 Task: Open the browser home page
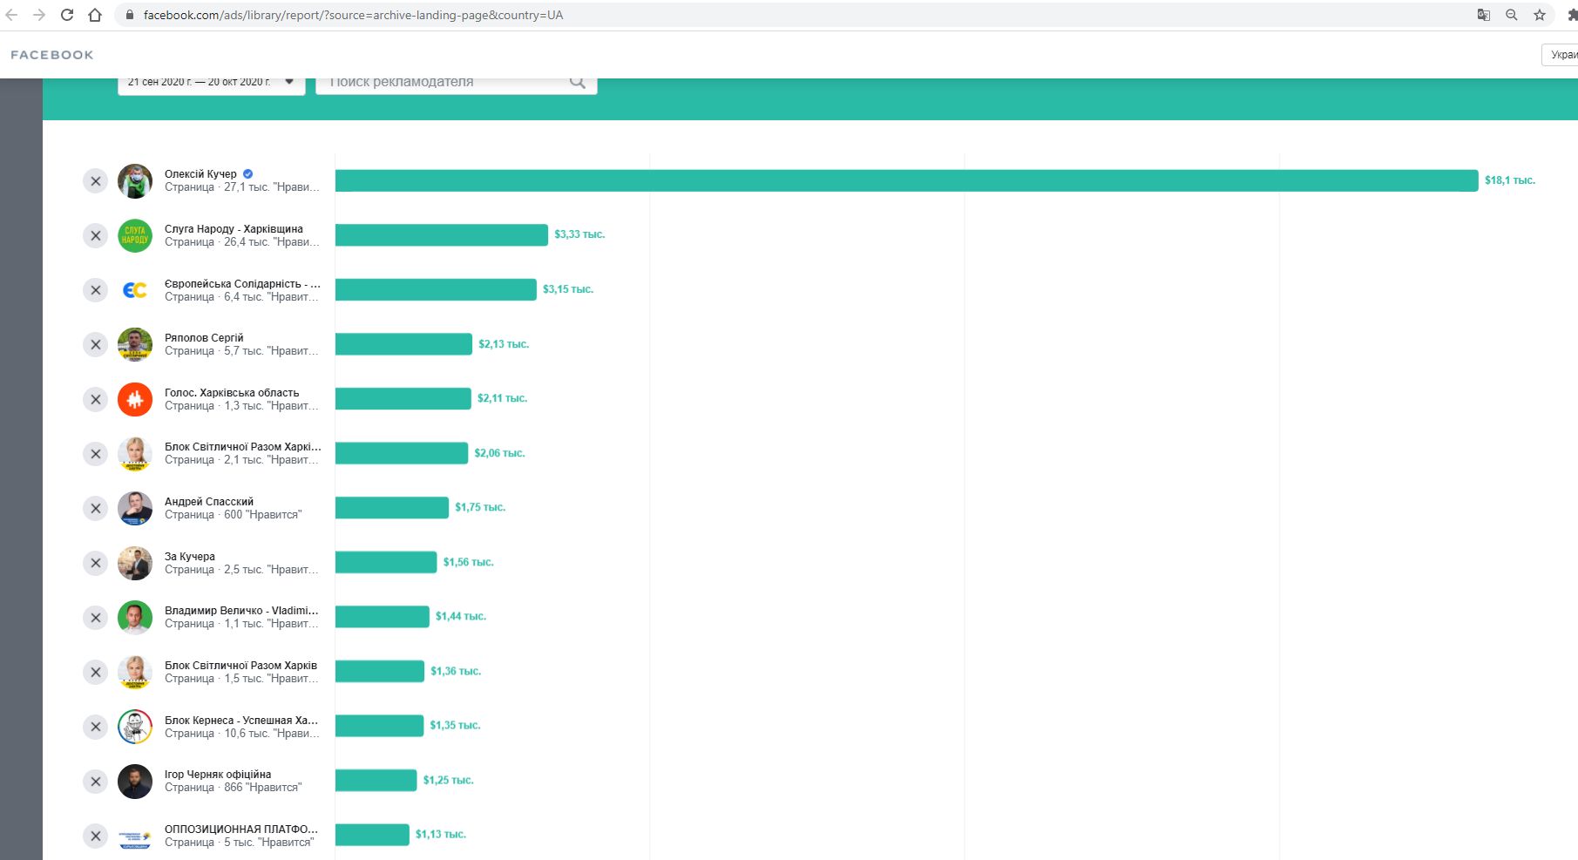click(x=95, y=15)
